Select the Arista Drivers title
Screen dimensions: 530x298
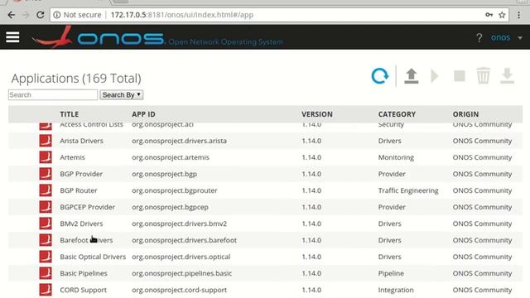pos(81,141)
